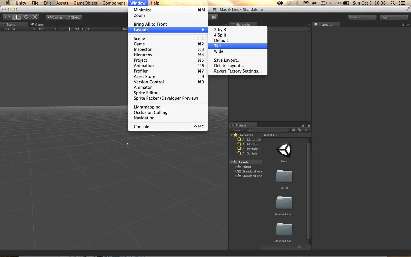The width and height of the screenshot is (411, 257).
Task: Click Revert Factory Settings in the menu
Action: pos(237,71)
